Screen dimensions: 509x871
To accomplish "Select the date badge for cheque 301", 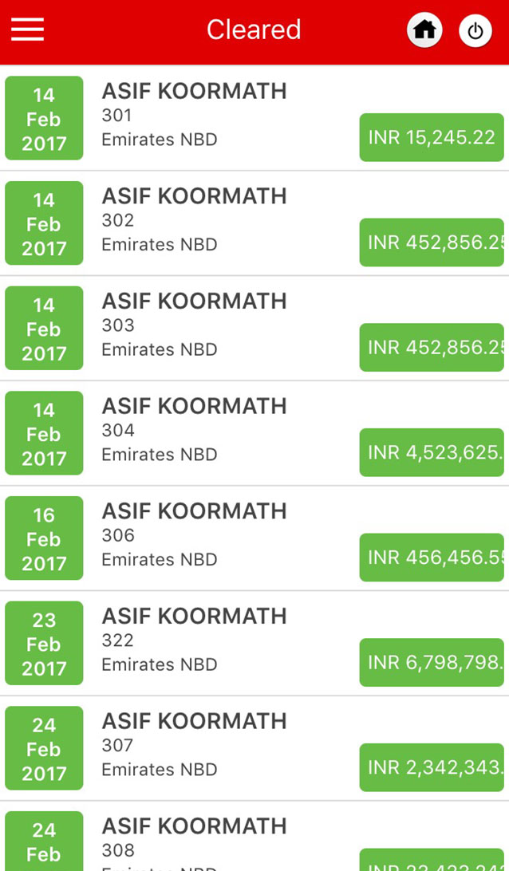I will pos(44,119).
